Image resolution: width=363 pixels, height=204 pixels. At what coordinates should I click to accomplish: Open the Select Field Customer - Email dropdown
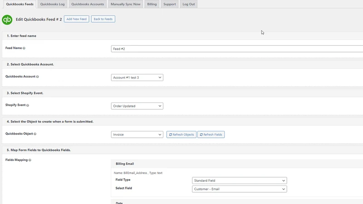click(240, 189)
